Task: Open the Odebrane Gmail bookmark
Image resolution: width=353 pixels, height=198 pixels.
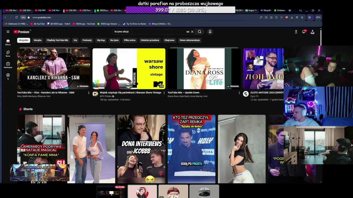Action: [16, 24]
